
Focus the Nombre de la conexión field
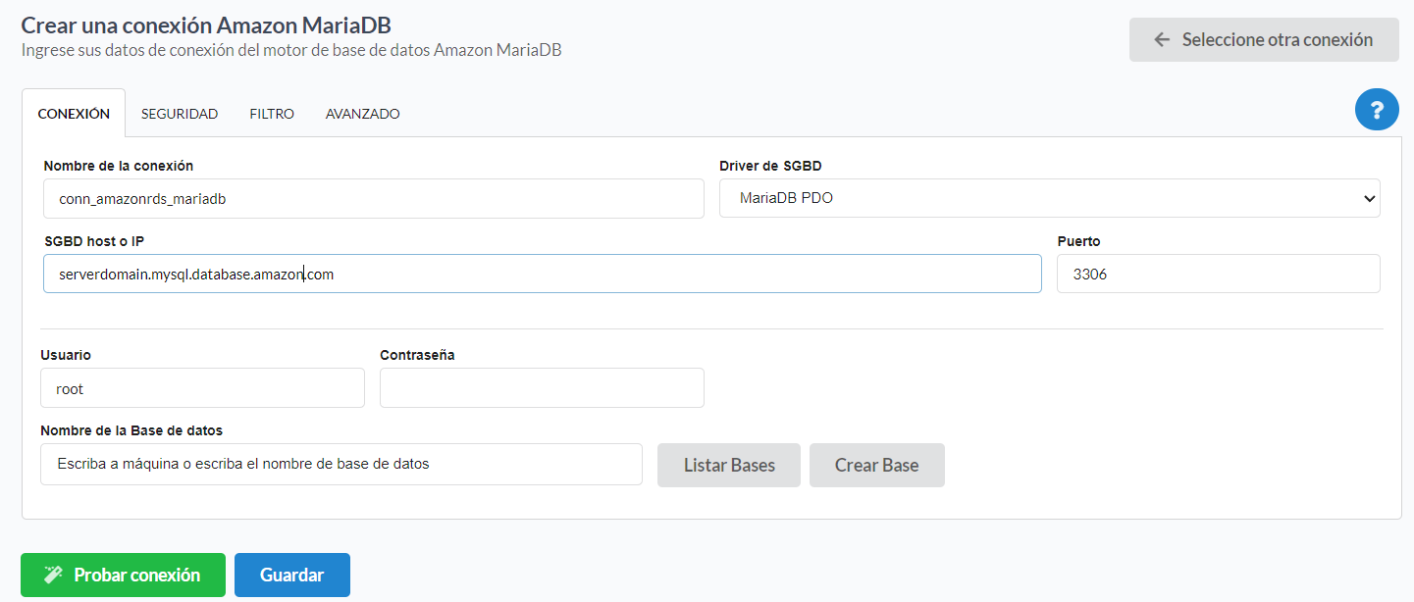(374, 198)
